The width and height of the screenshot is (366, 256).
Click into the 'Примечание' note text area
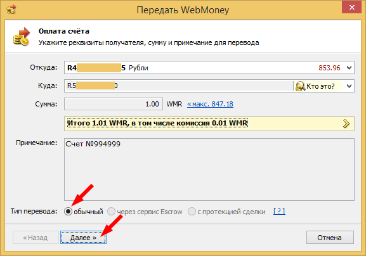[209, 169]
